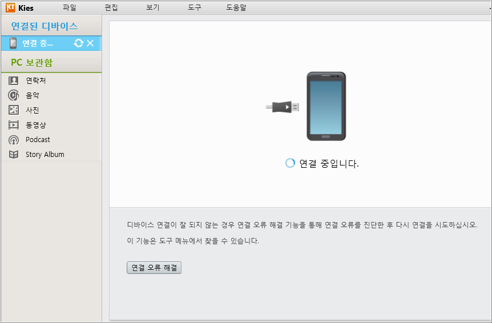The width and height of the screenshot is (492, 323).
Task: Cancel the connecting device with the X icon
Action: 90,43
